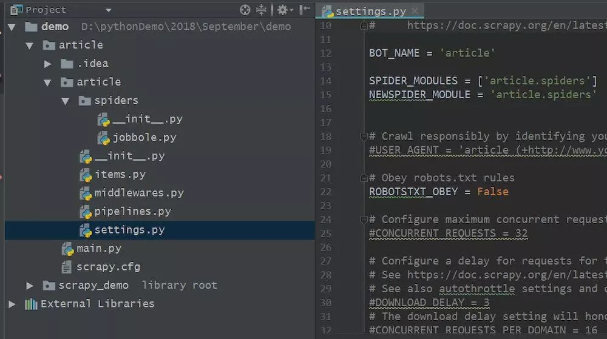Open jobbole.py in the spiders folder
This screenshot has width=607, height=339.
[144, 138]
